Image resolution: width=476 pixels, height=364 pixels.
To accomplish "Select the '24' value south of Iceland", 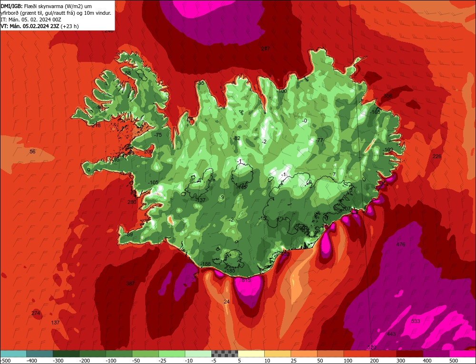I will (x=227, y=302).
